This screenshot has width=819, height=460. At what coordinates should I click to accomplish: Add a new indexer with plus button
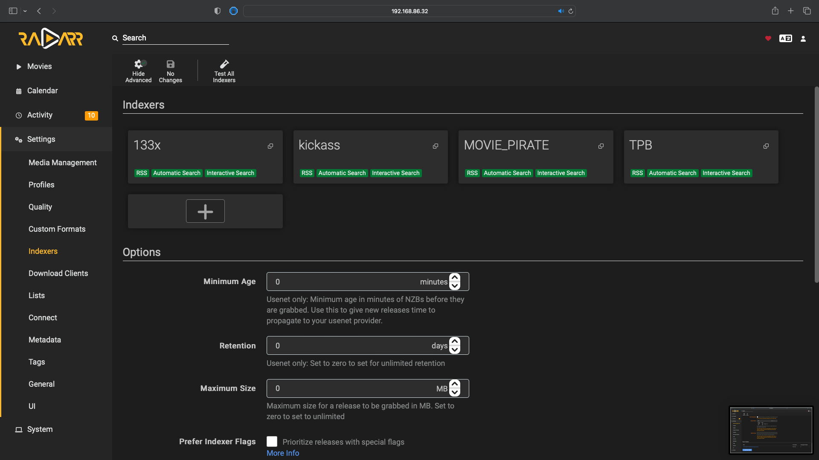pos(205,211)
